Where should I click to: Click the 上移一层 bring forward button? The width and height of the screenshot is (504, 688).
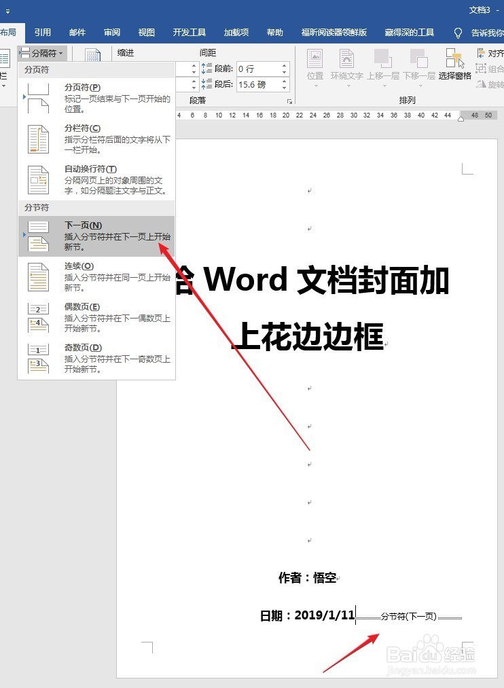pyautogui.click(x=383, y=67)
